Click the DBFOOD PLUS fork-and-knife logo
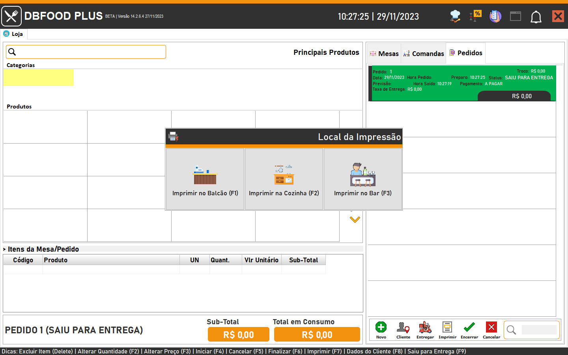 11,16
